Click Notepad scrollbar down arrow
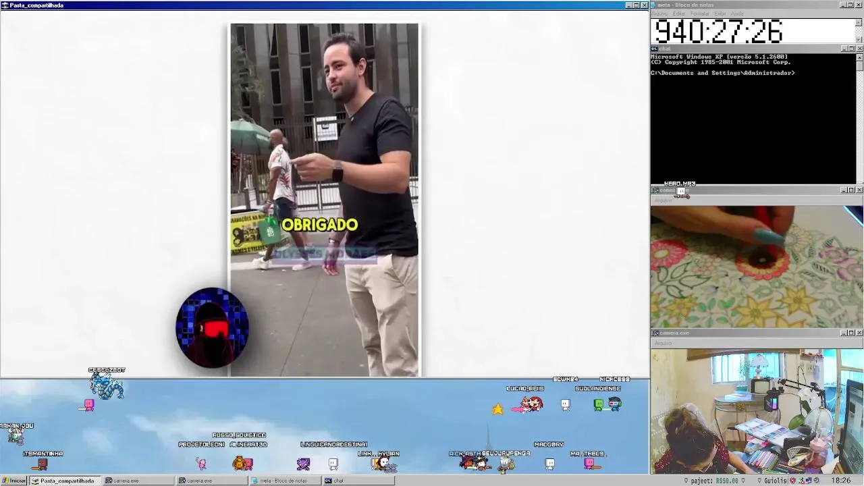This screenshot has width=864, height=486. coord(859,40)
